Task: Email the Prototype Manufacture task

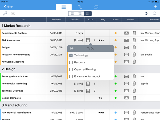Action: pyautogui.click(x=126, y=76)
